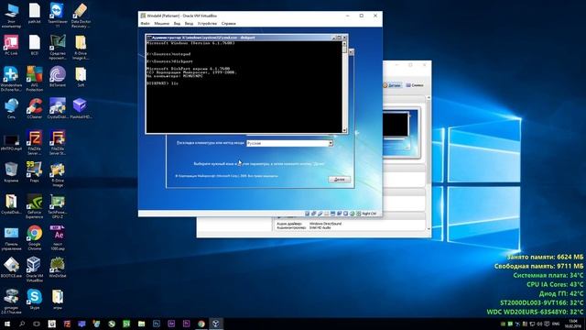Open taskbar Search magnifier icon
This screenshot has width=586, height=330.
(22, 324)
